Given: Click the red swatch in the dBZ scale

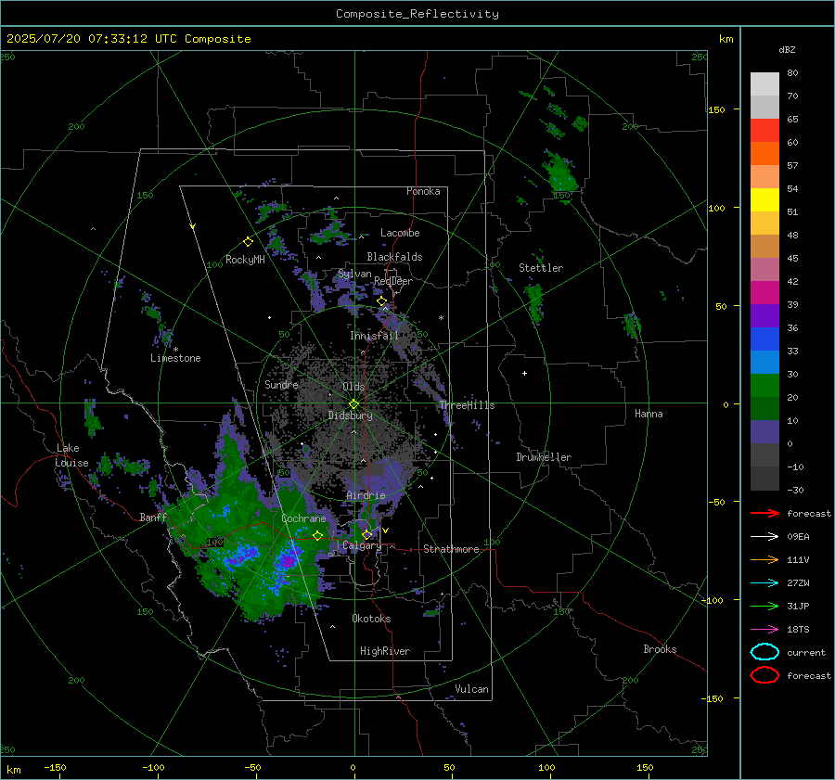Looking at the screenshot, I should coord(764,131).
